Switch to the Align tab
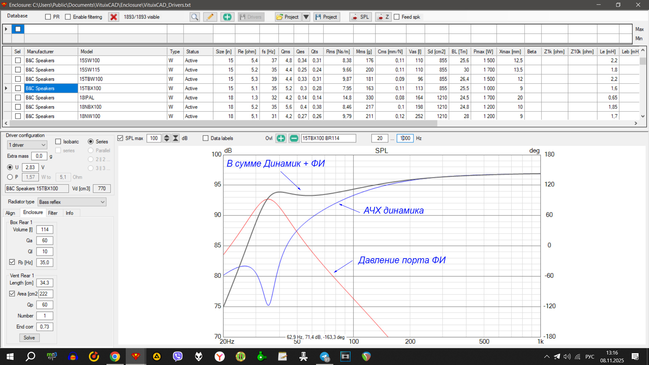 click(x=10, y=213)
